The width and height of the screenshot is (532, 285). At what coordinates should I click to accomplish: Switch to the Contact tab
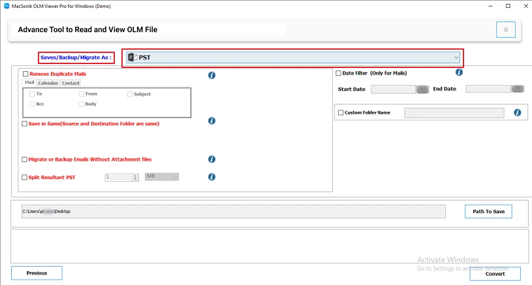click(x=70, y=83)
